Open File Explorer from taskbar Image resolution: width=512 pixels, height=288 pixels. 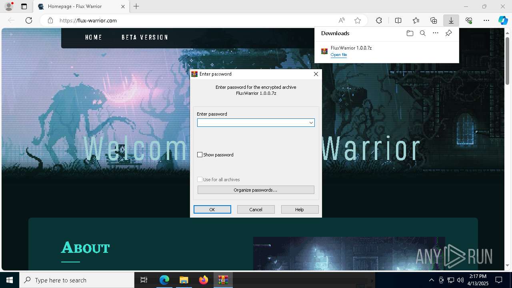tap(184, 280)
